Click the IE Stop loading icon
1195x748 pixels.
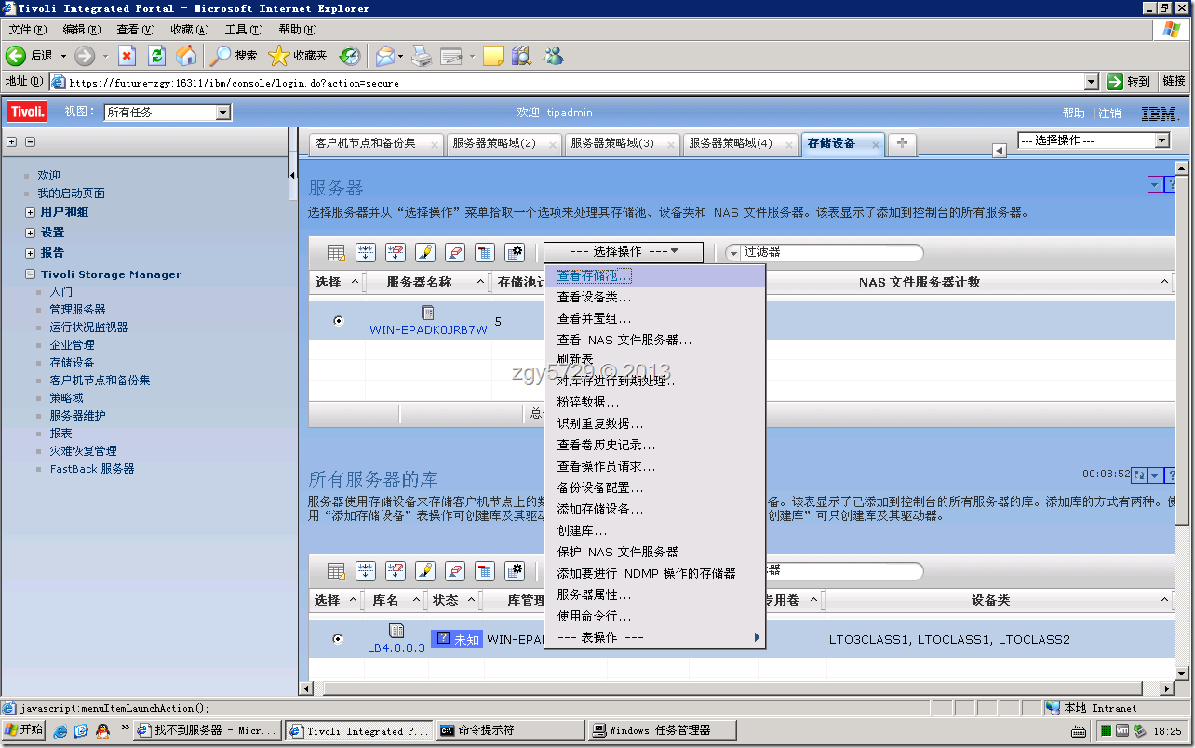128,56
